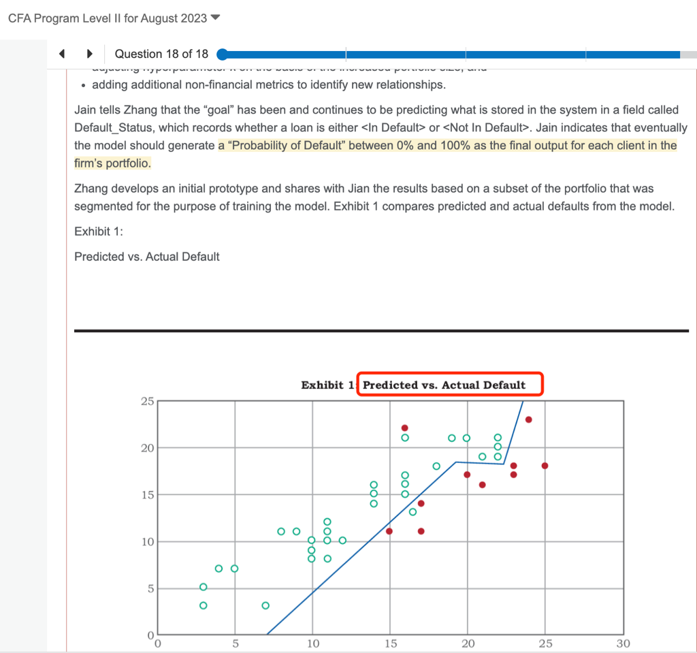This screenshot has width=697, height=653.
Task: Click the plain "Predicted vs. Actual Default" caption
Action: 147,257
